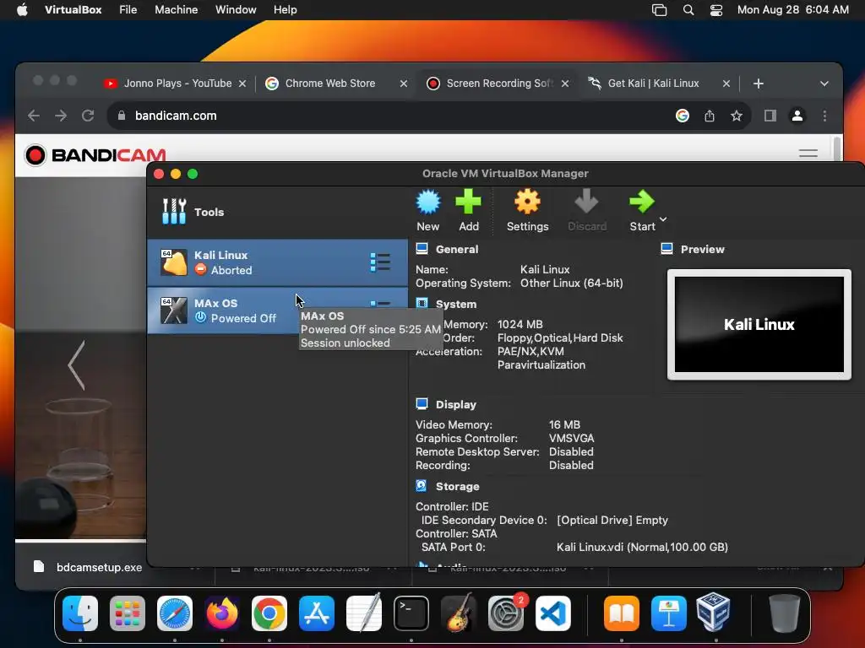Open Finder from the Dock
This screenshot has width=865, height=648.
(80, 613)
